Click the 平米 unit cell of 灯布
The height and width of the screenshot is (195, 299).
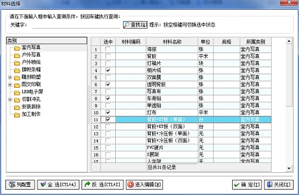[x=205, y=113]
